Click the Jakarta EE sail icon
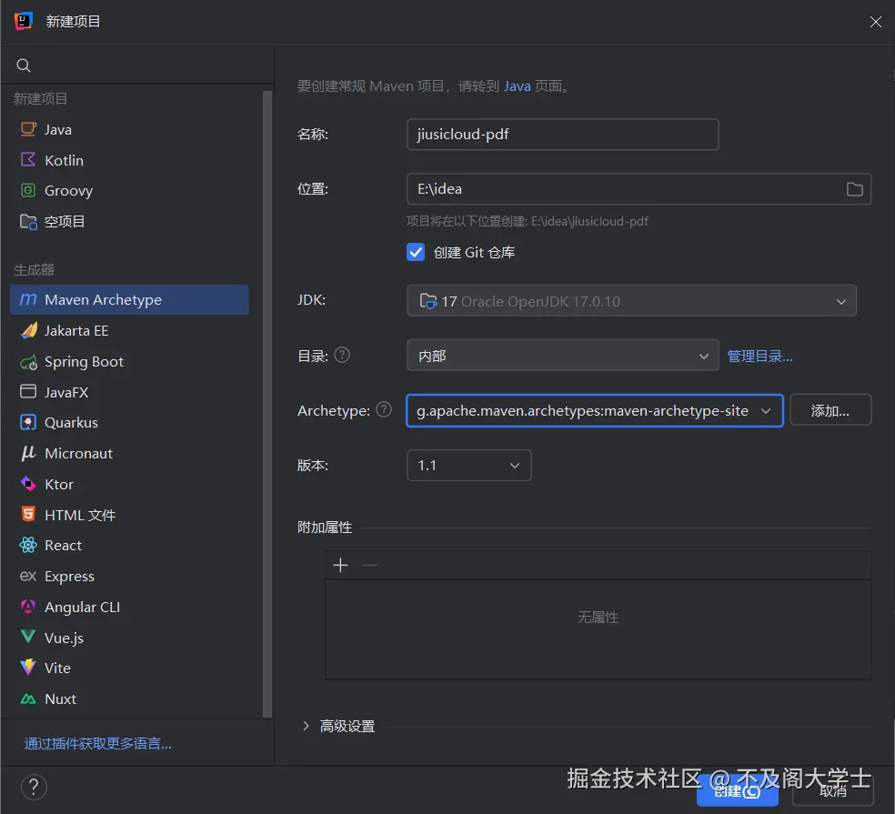 point(28,330)
